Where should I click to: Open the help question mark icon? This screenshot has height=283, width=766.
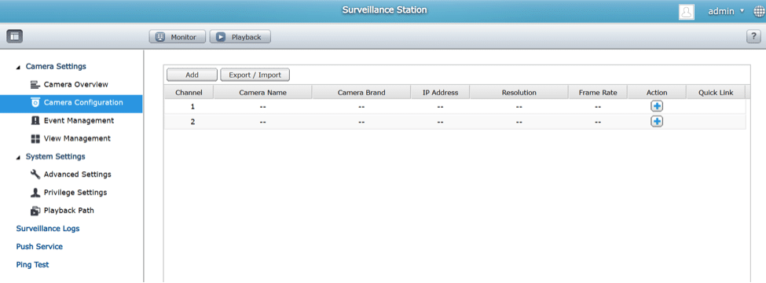point(753,37)
